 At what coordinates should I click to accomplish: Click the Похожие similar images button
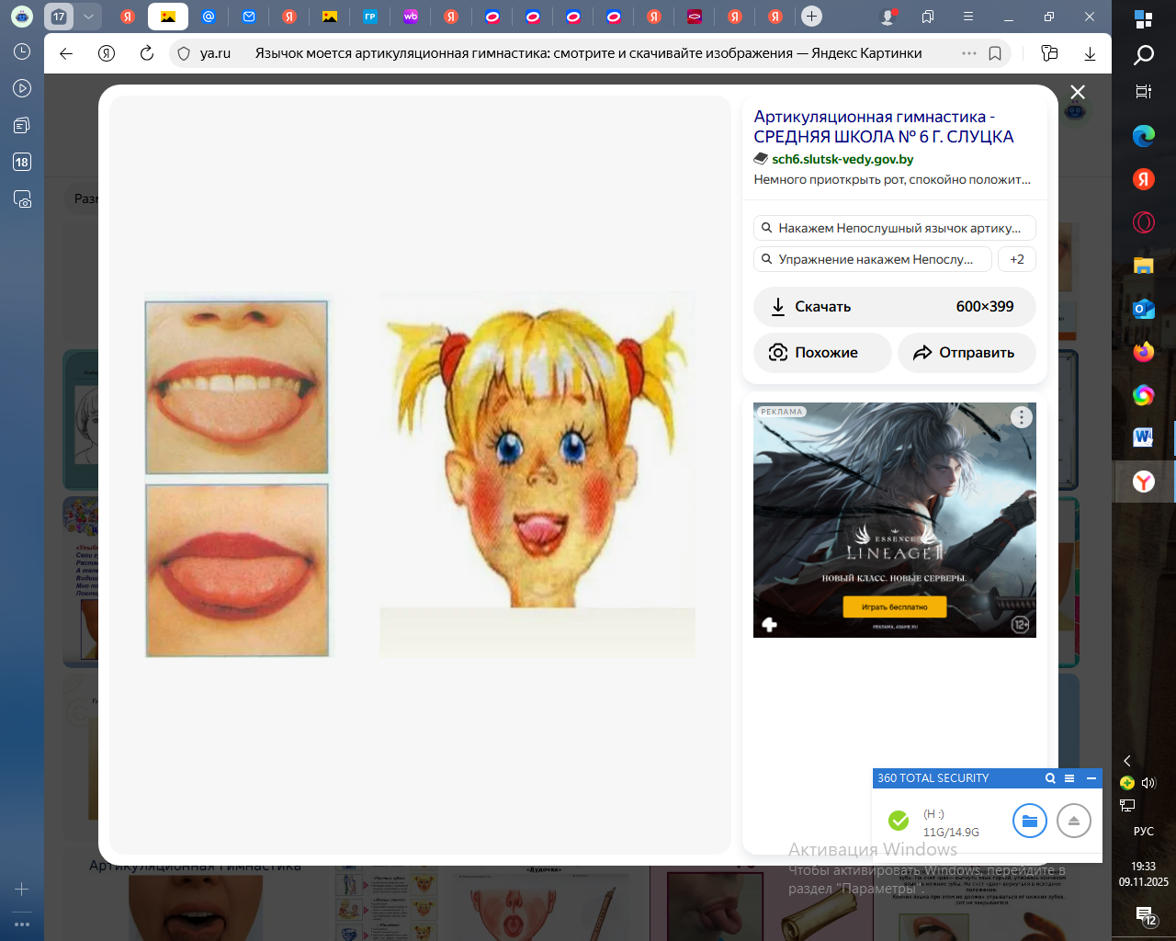click(x=822, y=353)
